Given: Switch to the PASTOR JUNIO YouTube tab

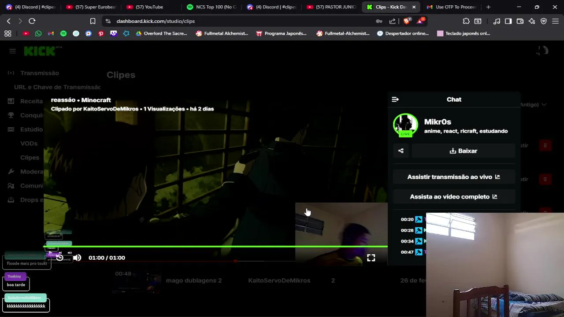Looking at the screenshot, I should 332,7.
